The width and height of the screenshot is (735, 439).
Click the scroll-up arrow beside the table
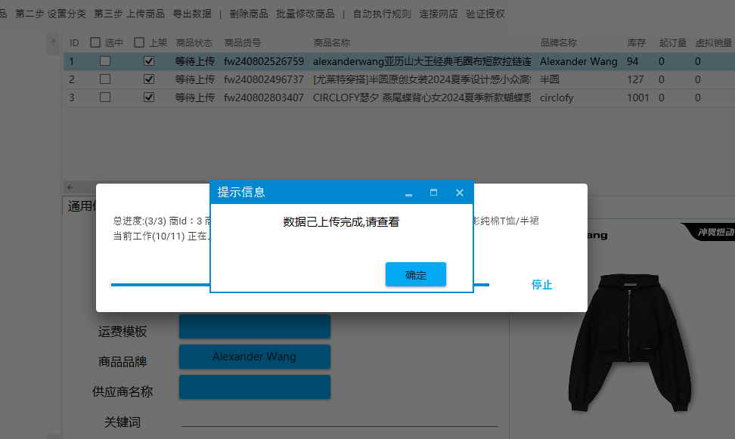tap(54, 44)
